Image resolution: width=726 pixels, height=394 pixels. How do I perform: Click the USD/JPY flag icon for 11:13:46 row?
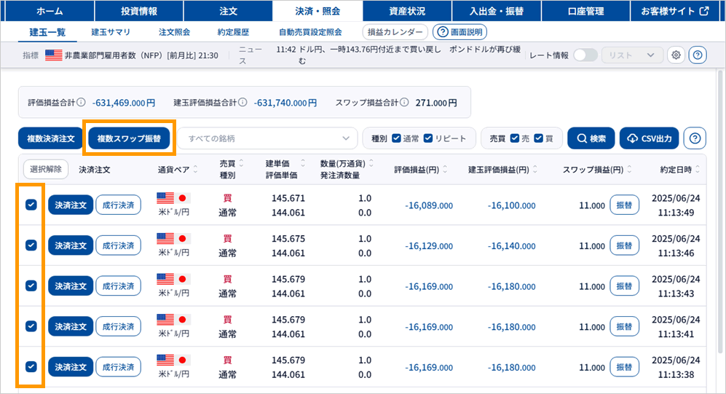click(173, 238)
